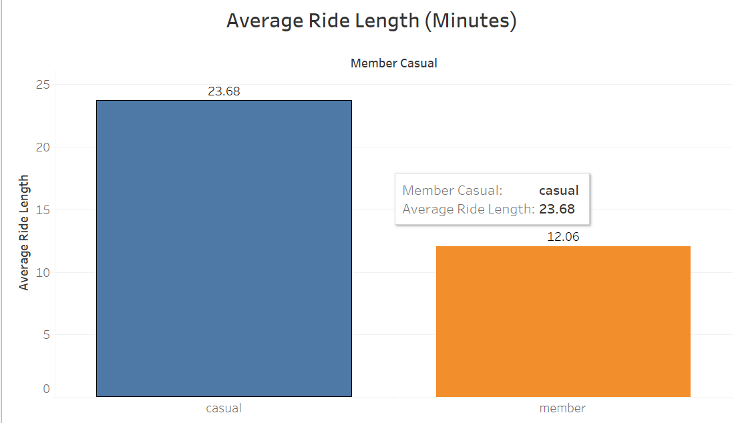Click the Member Casual column header
Image resolution: width=740 pixels, height=423 pixels.
click(x=393, y=63)
